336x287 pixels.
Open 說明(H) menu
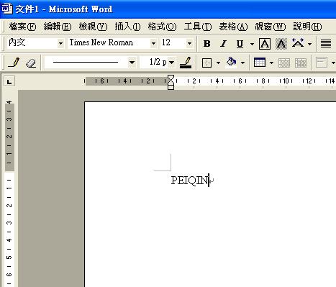pos(307,27)
